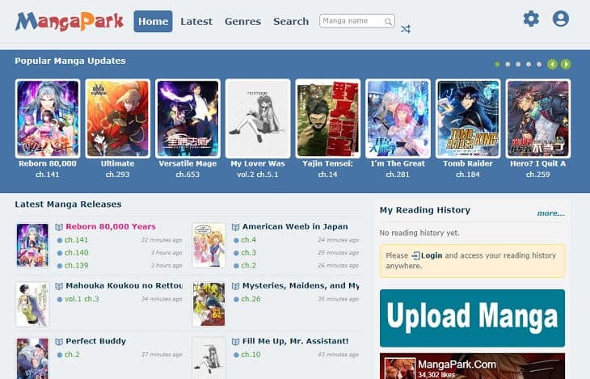
Task: Read ch.4 of American Weeb in Japan
Action: [x=249, y=240]
